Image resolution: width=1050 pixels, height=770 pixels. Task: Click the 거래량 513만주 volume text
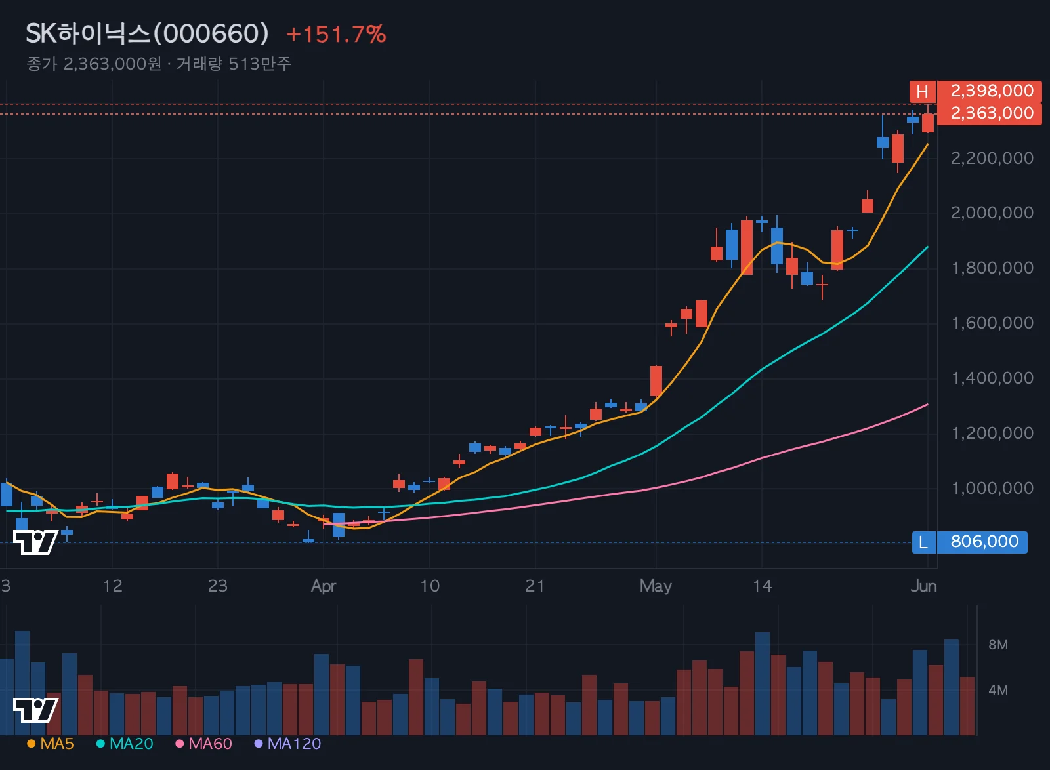click(x=234, y=64)
